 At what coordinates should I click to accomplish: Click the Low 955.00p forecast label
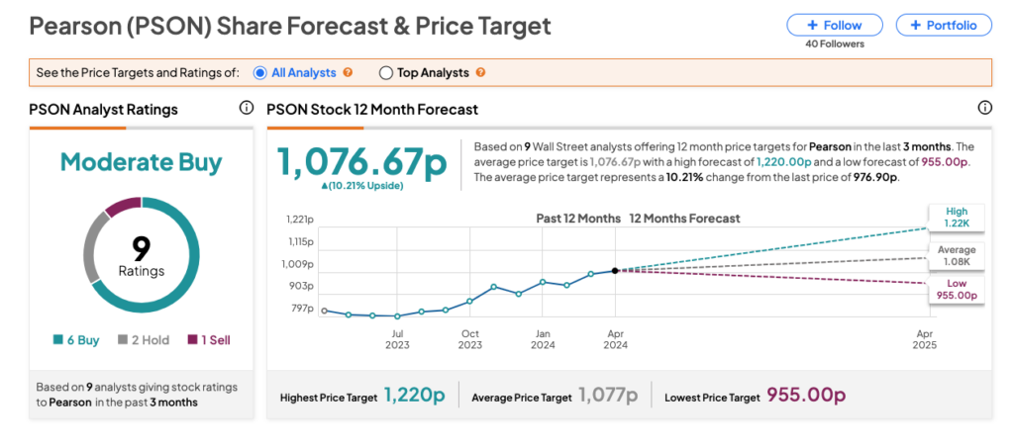tap(956, 290)
